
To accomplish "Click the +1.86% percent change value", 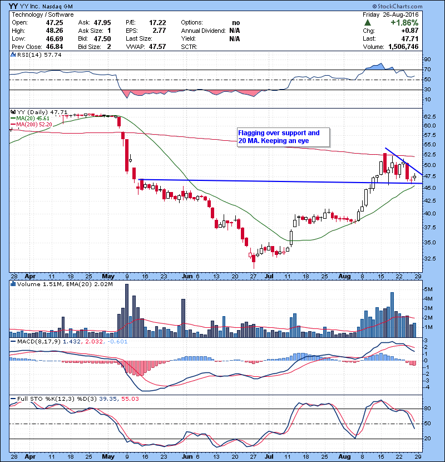I will click(x=404, y=23).
